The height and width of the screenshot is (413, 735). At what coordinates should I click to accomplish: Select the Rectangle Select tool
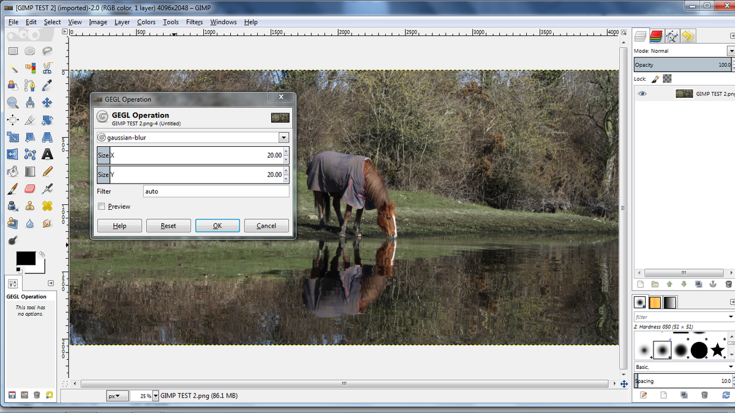point(12,50)
